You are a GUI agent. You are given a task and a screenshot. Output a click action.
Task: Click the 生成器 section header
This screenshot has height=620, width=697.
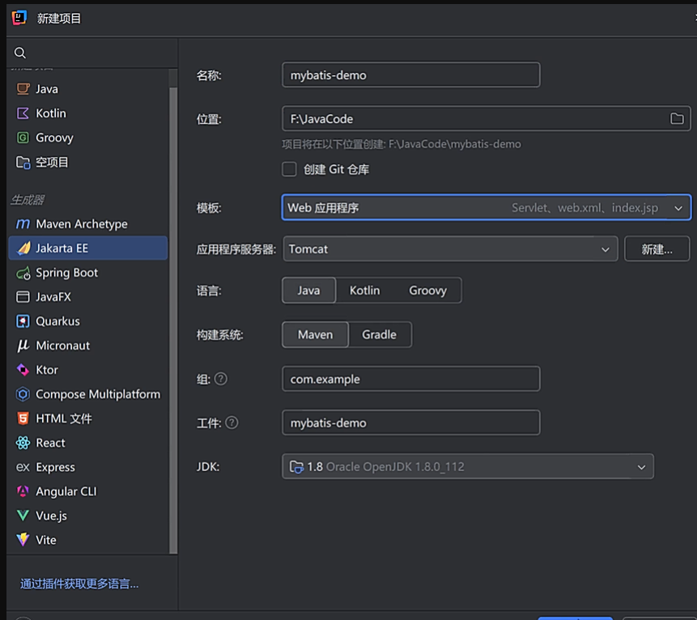(x=28, y=200)
